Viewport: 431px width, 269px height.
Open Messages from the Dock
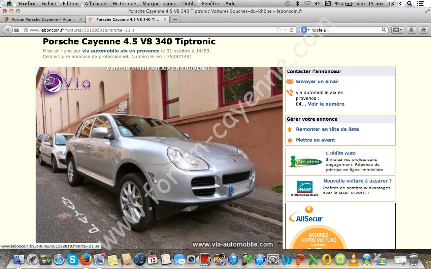coord(179,259)
